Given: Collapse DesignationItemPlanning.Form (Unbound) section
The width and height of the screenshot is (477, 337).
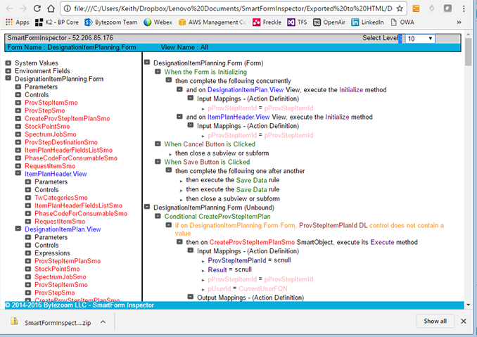Looking at the screenshot, I should click(147, 207).
